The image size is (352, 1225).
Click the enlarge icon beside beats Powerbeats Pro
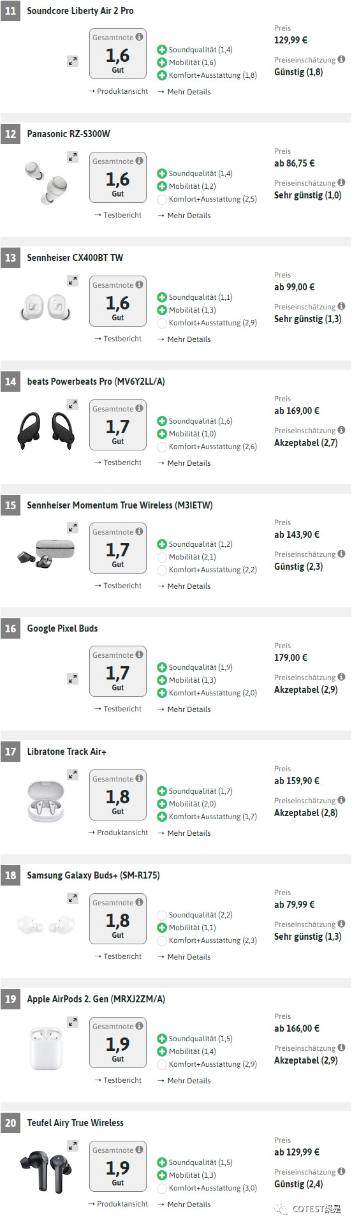pyautogui.click(x=73, y=404)
